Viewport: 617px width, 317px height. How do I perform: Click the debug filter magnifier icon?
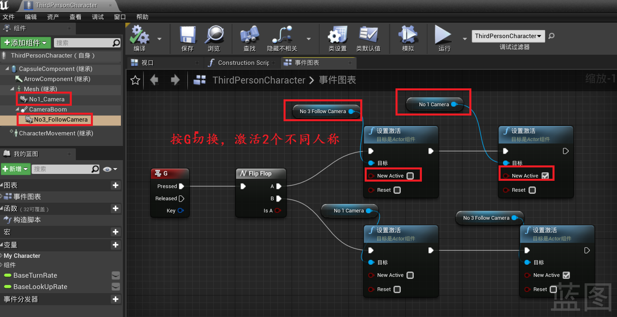[x=551, y=36]
